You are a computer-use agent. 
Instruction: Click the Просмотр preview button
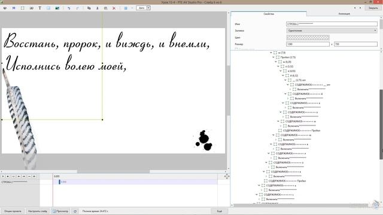pyautogui.click(x=60, y=211)
